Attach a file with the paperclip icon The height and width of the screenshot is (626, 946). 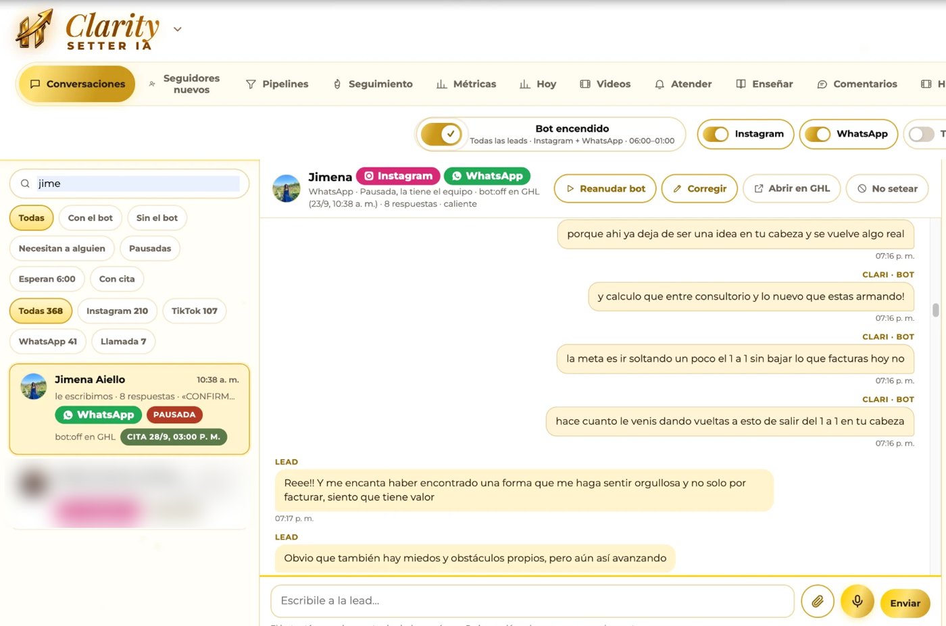point(818,601)
